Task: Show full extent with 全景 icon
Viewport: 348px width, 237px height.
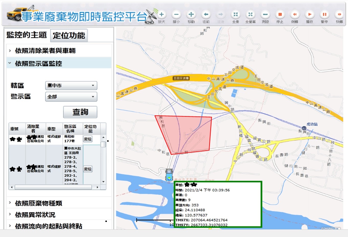Action: click(x=235, y=15)
